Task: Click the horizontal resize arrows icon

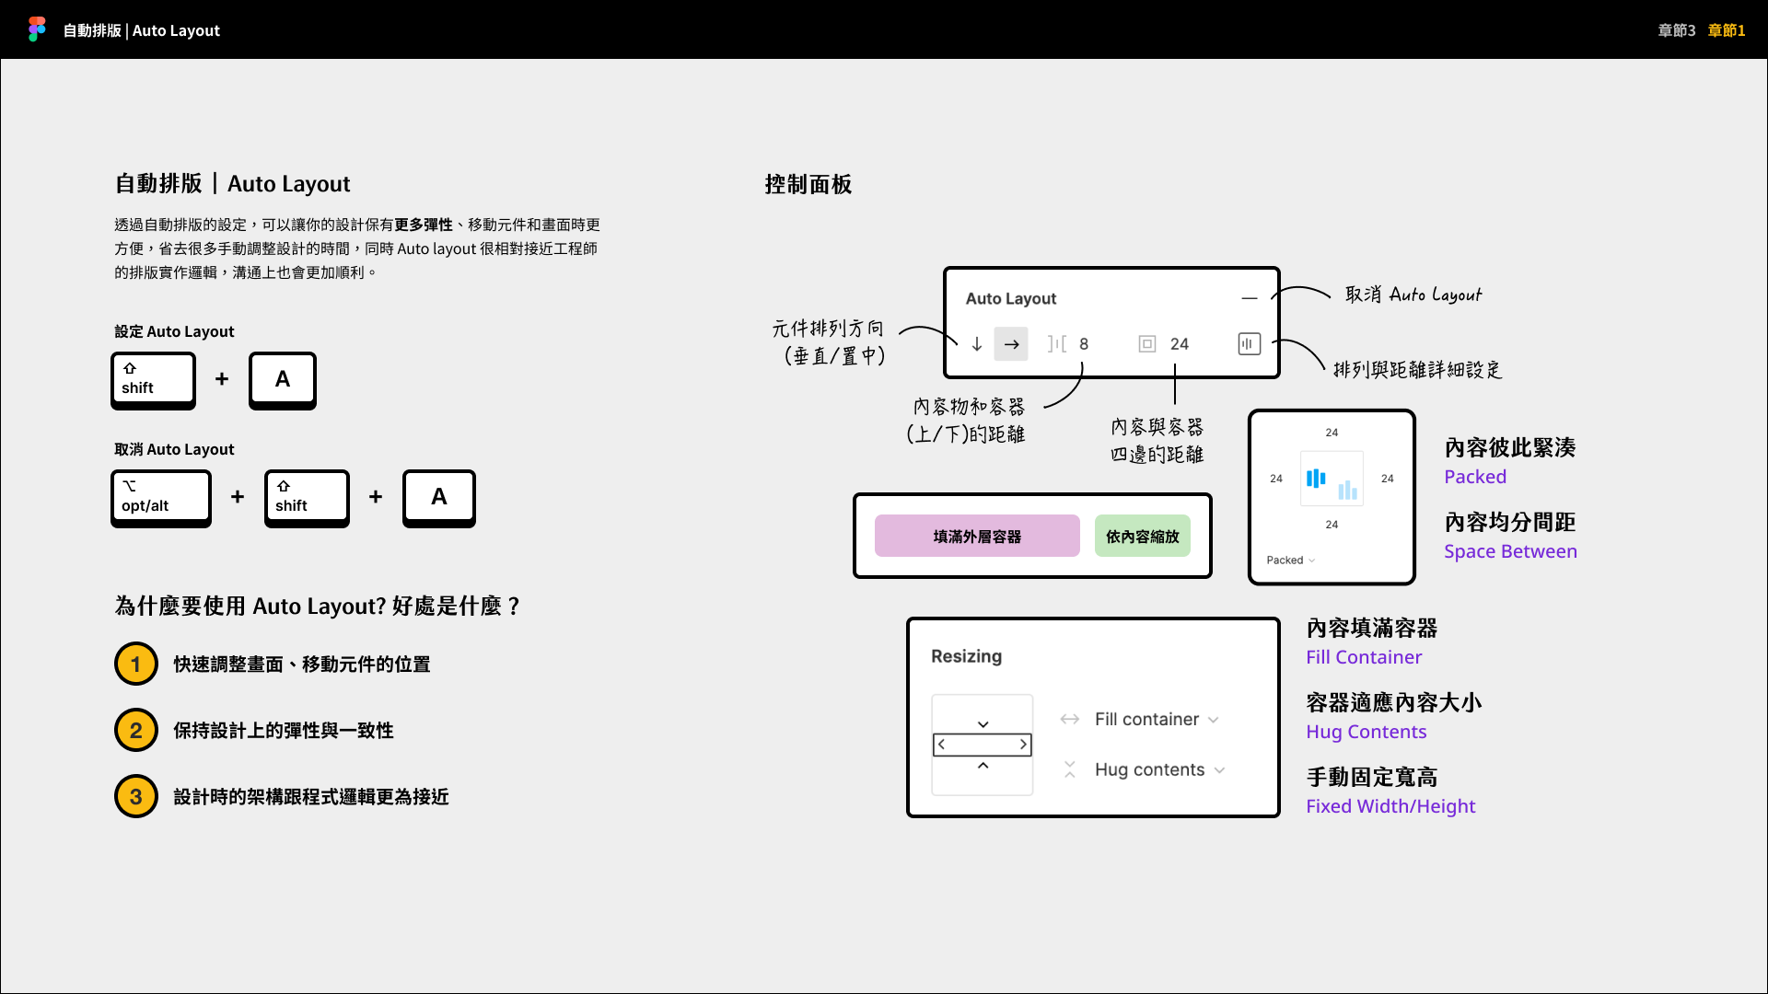Action: click(x=1069, y=719)
